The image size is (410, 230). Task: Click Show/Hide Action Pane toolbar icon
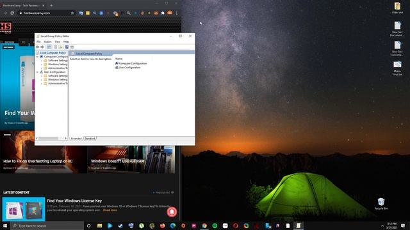click(72, 47)
